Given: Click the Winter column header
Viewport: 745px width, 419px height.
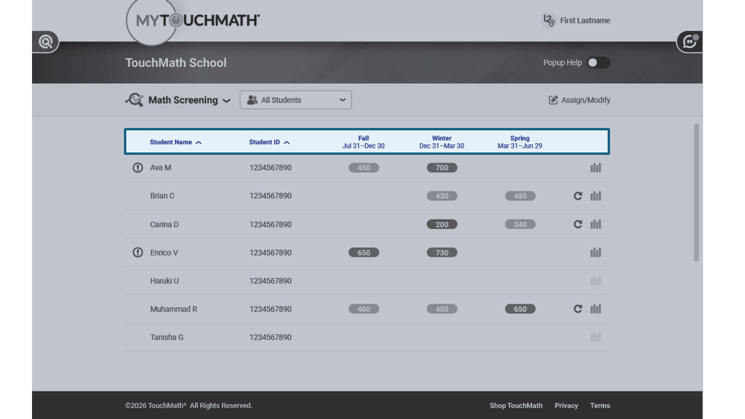Looking at the screenshot, I should click(442, 142).
